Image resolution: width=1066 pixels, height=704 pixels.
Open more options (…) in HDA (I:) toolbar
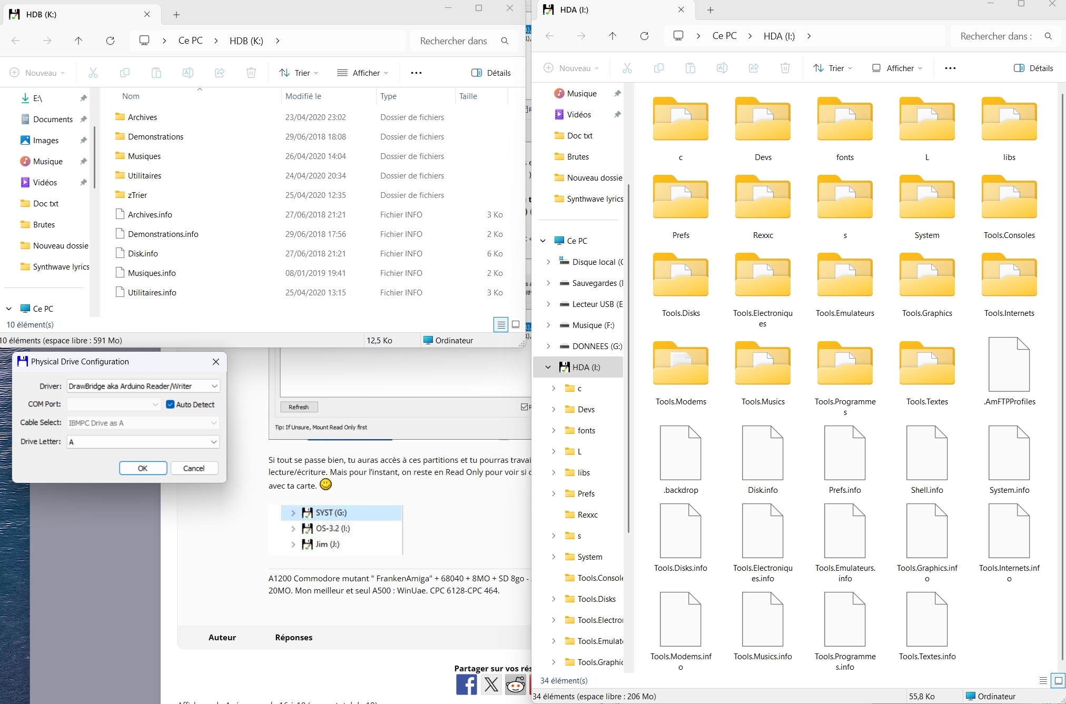[x=950, y=68]
